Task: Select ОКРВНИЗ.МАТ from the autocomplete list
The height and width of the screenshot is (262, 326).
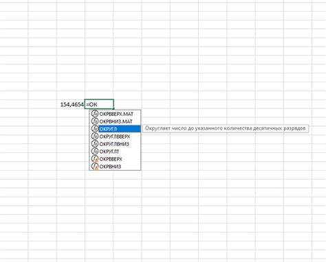Action: pos(116,121)
